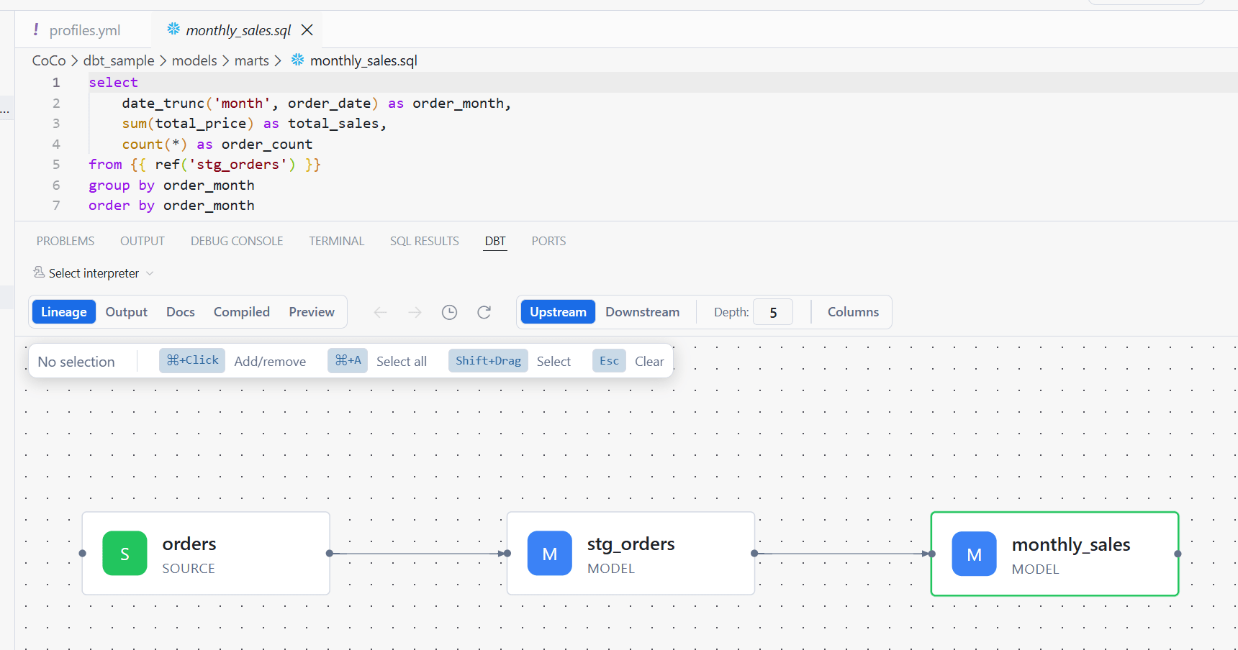Click the blue M icon on stg_orders node

(550, 553)
